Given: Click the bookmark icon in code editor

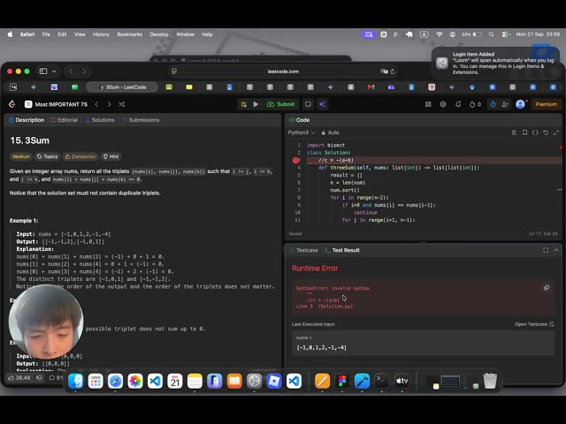Looking at the screenshot, I should point(524,132).
